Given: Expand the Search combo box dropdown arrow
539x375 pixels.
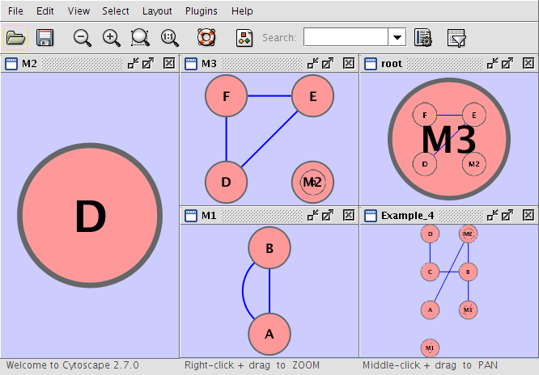Looking at the screenshot, I should [x=397, y=37].
